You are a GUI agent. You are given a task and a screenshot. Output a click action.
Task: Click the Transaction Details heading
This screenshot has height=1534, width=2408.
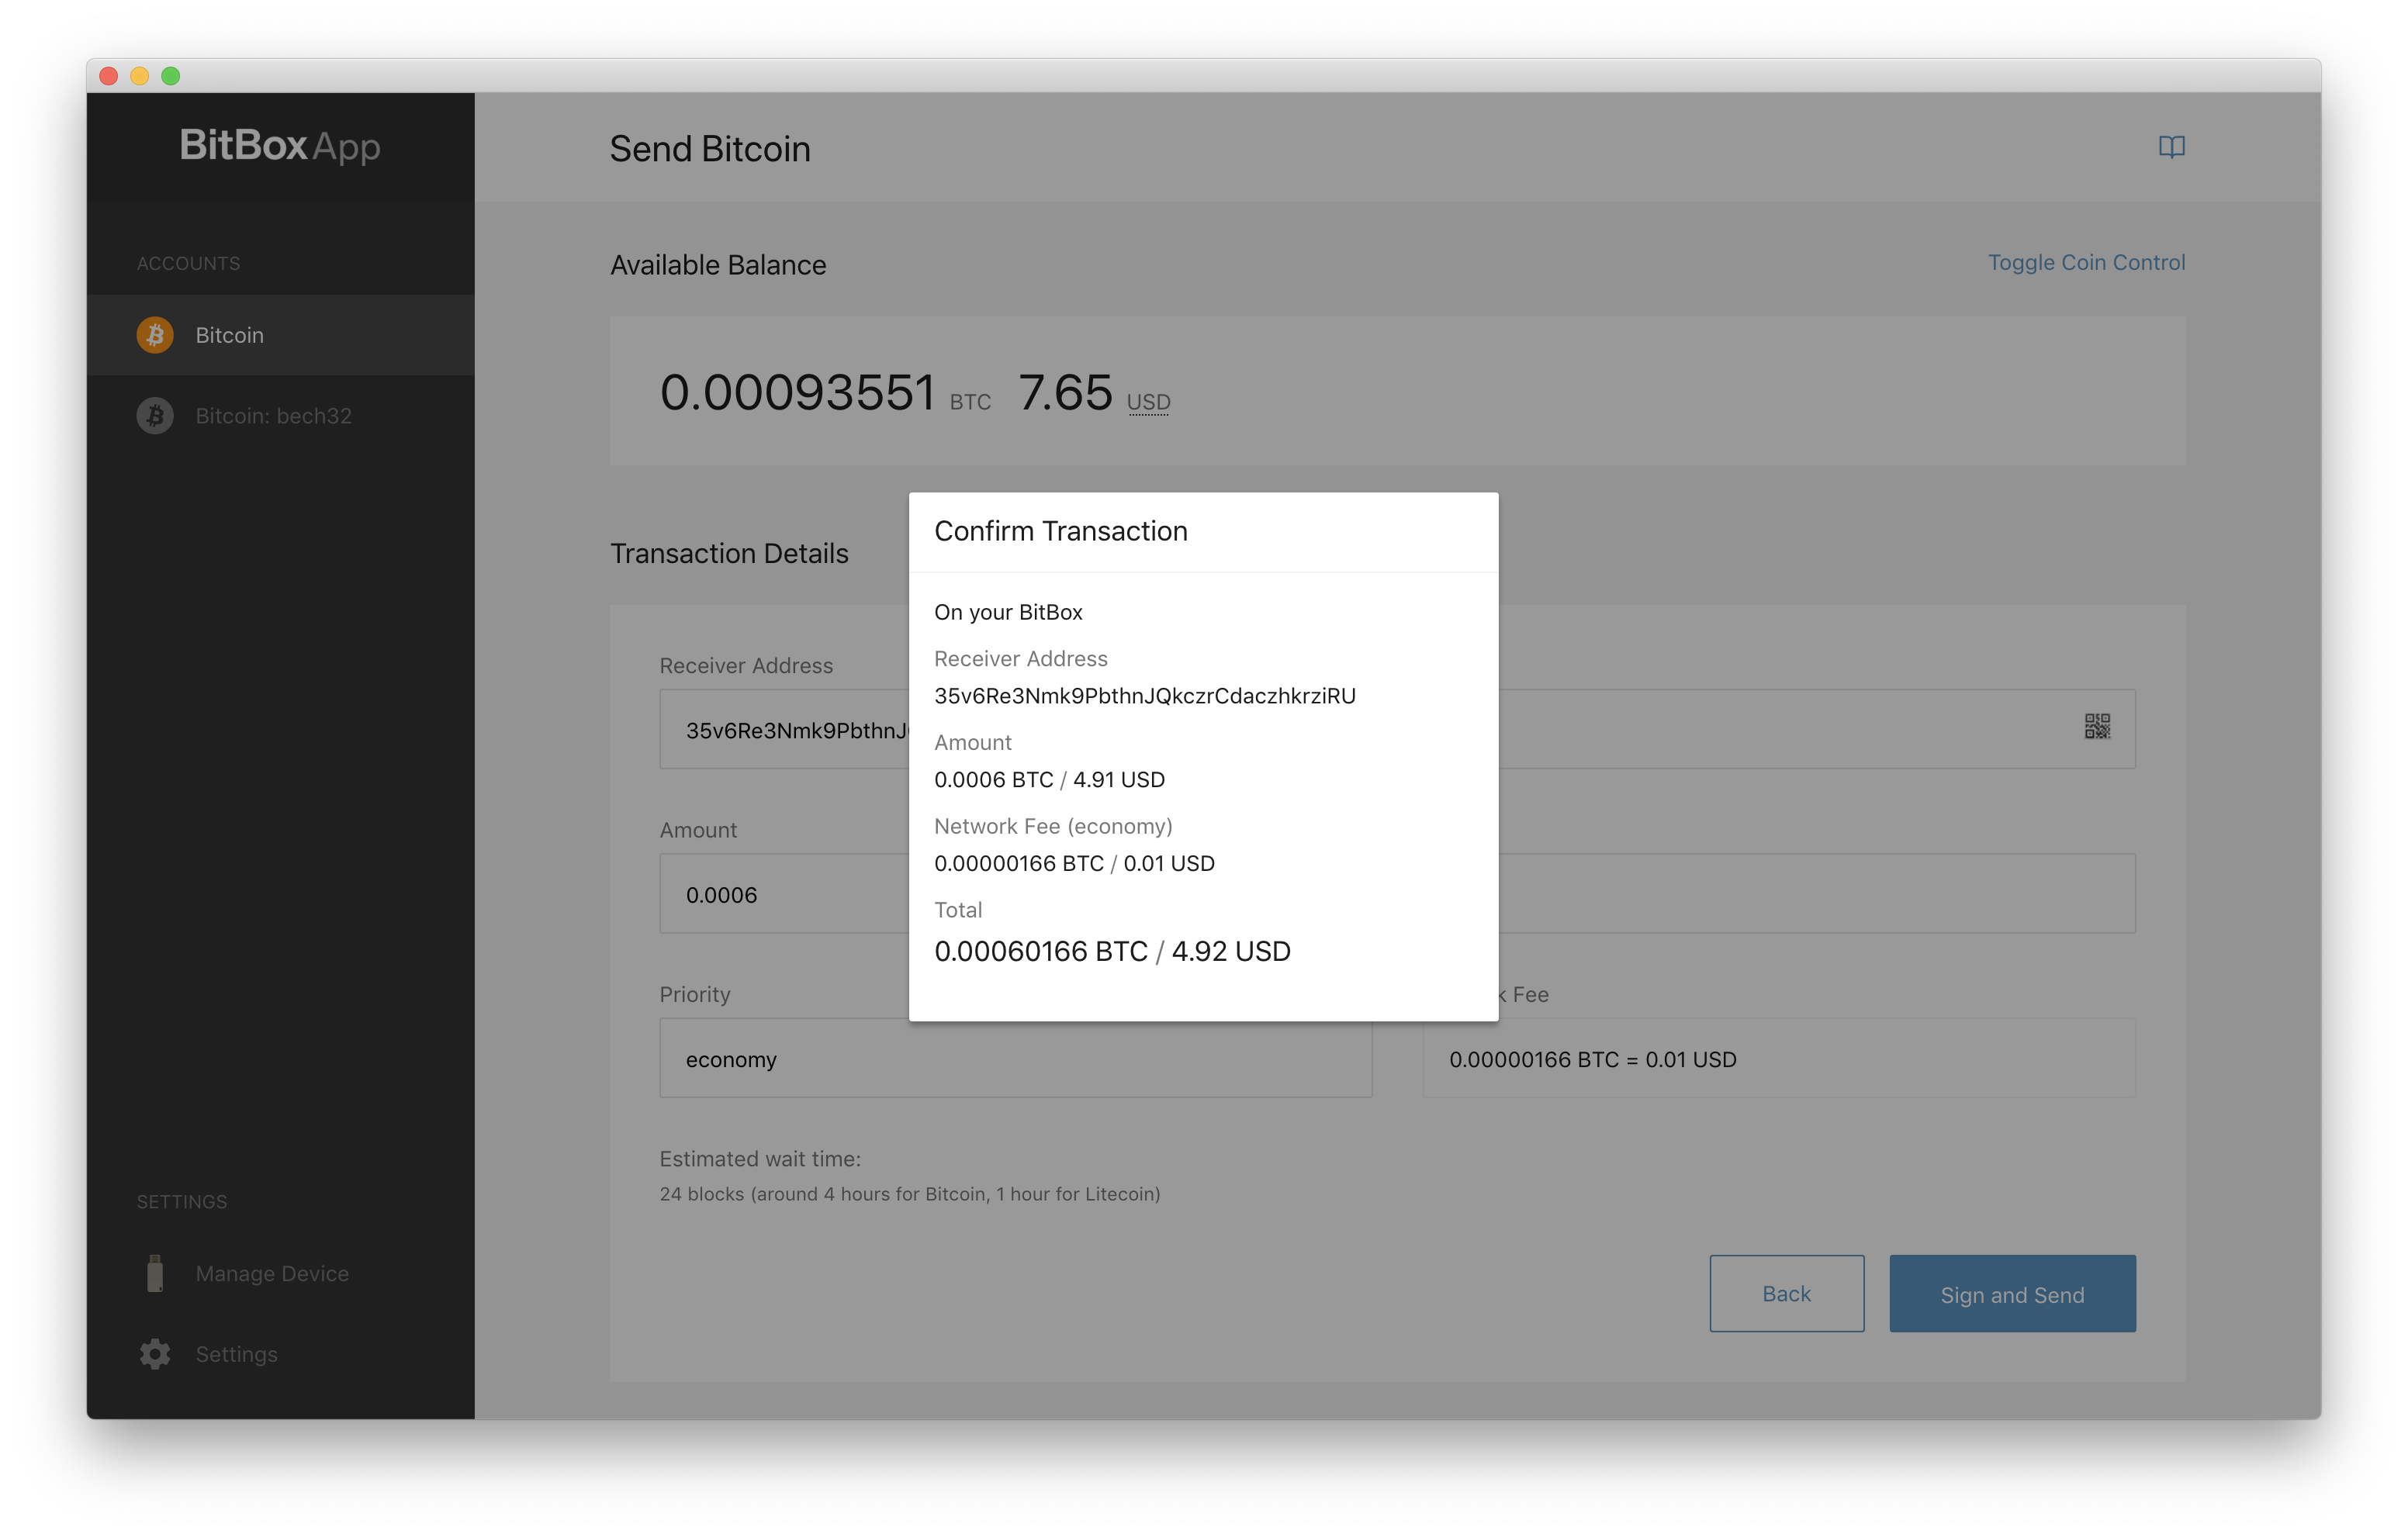729,553
